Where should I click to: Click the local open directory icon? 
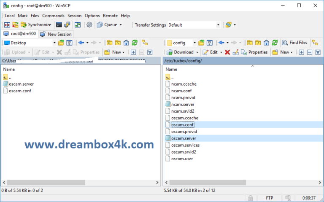click(61, 43)
